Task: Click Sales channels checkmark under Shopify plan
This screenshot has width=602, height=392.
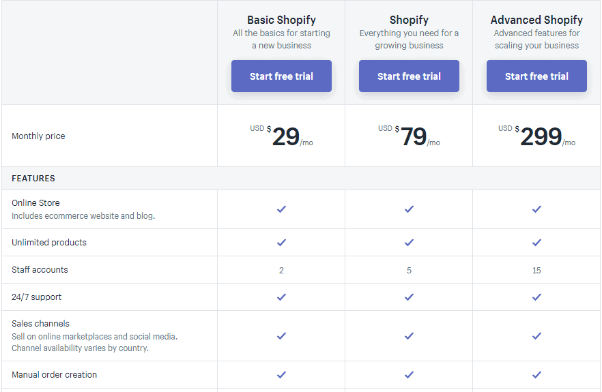Action: 409,336
